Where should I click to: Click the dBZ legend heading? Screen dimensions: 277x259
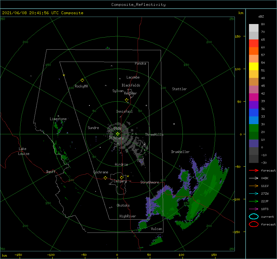click(x=261, y=16)
